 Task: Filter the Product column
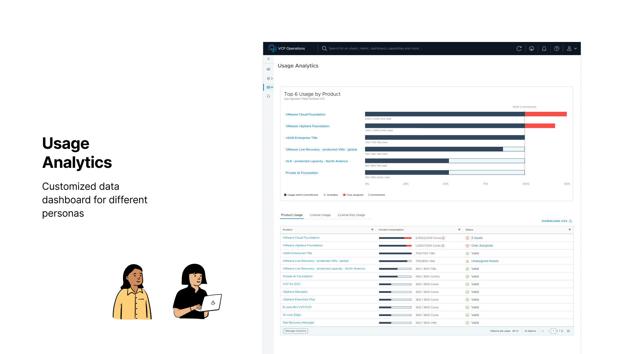(372, 230)
